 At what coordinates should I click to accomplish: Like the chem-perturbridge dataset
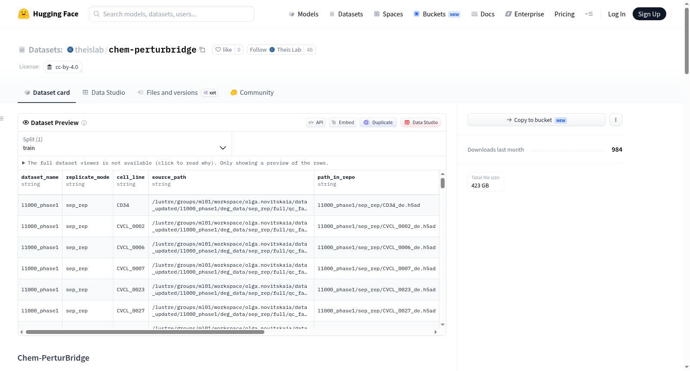(x=224, y=50)
